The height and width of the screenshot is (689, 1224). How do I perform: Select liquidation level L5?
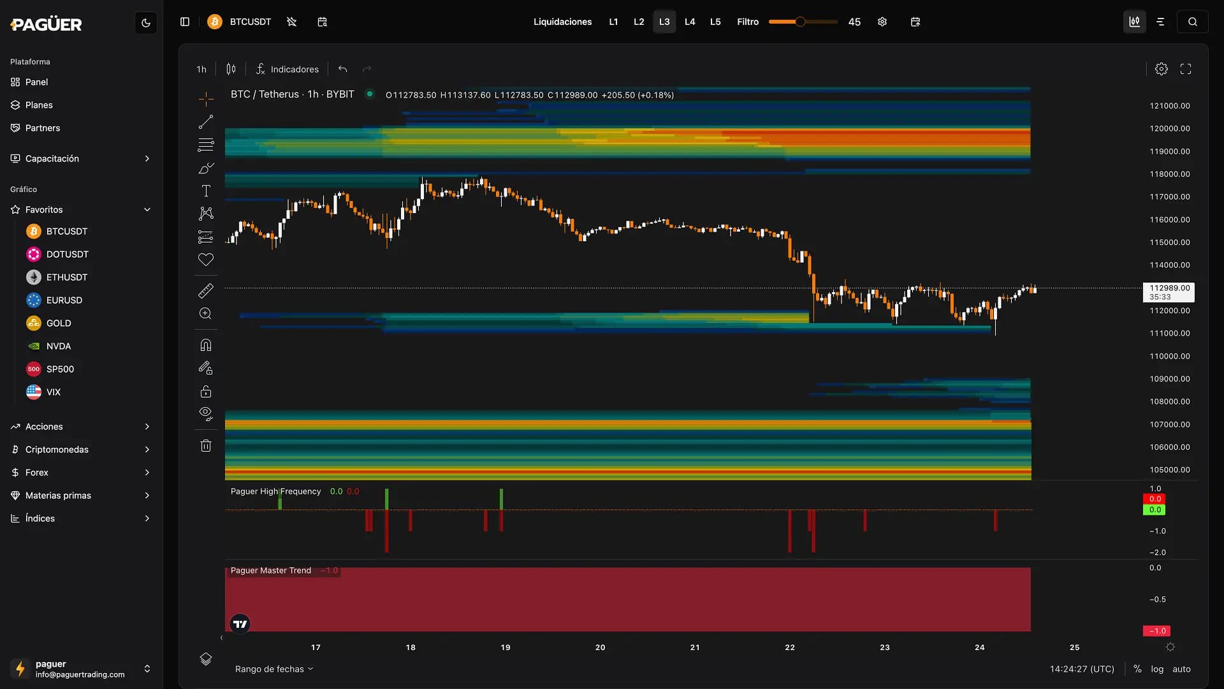tap(715, 22)
